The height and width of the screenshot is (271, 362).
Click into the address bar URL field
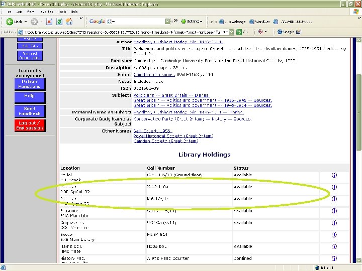[x=126, y=32]
